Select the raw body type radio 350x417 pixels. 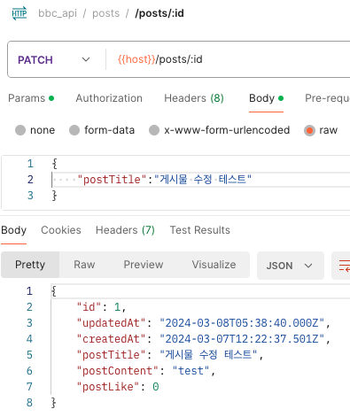(x=309, y=130)
